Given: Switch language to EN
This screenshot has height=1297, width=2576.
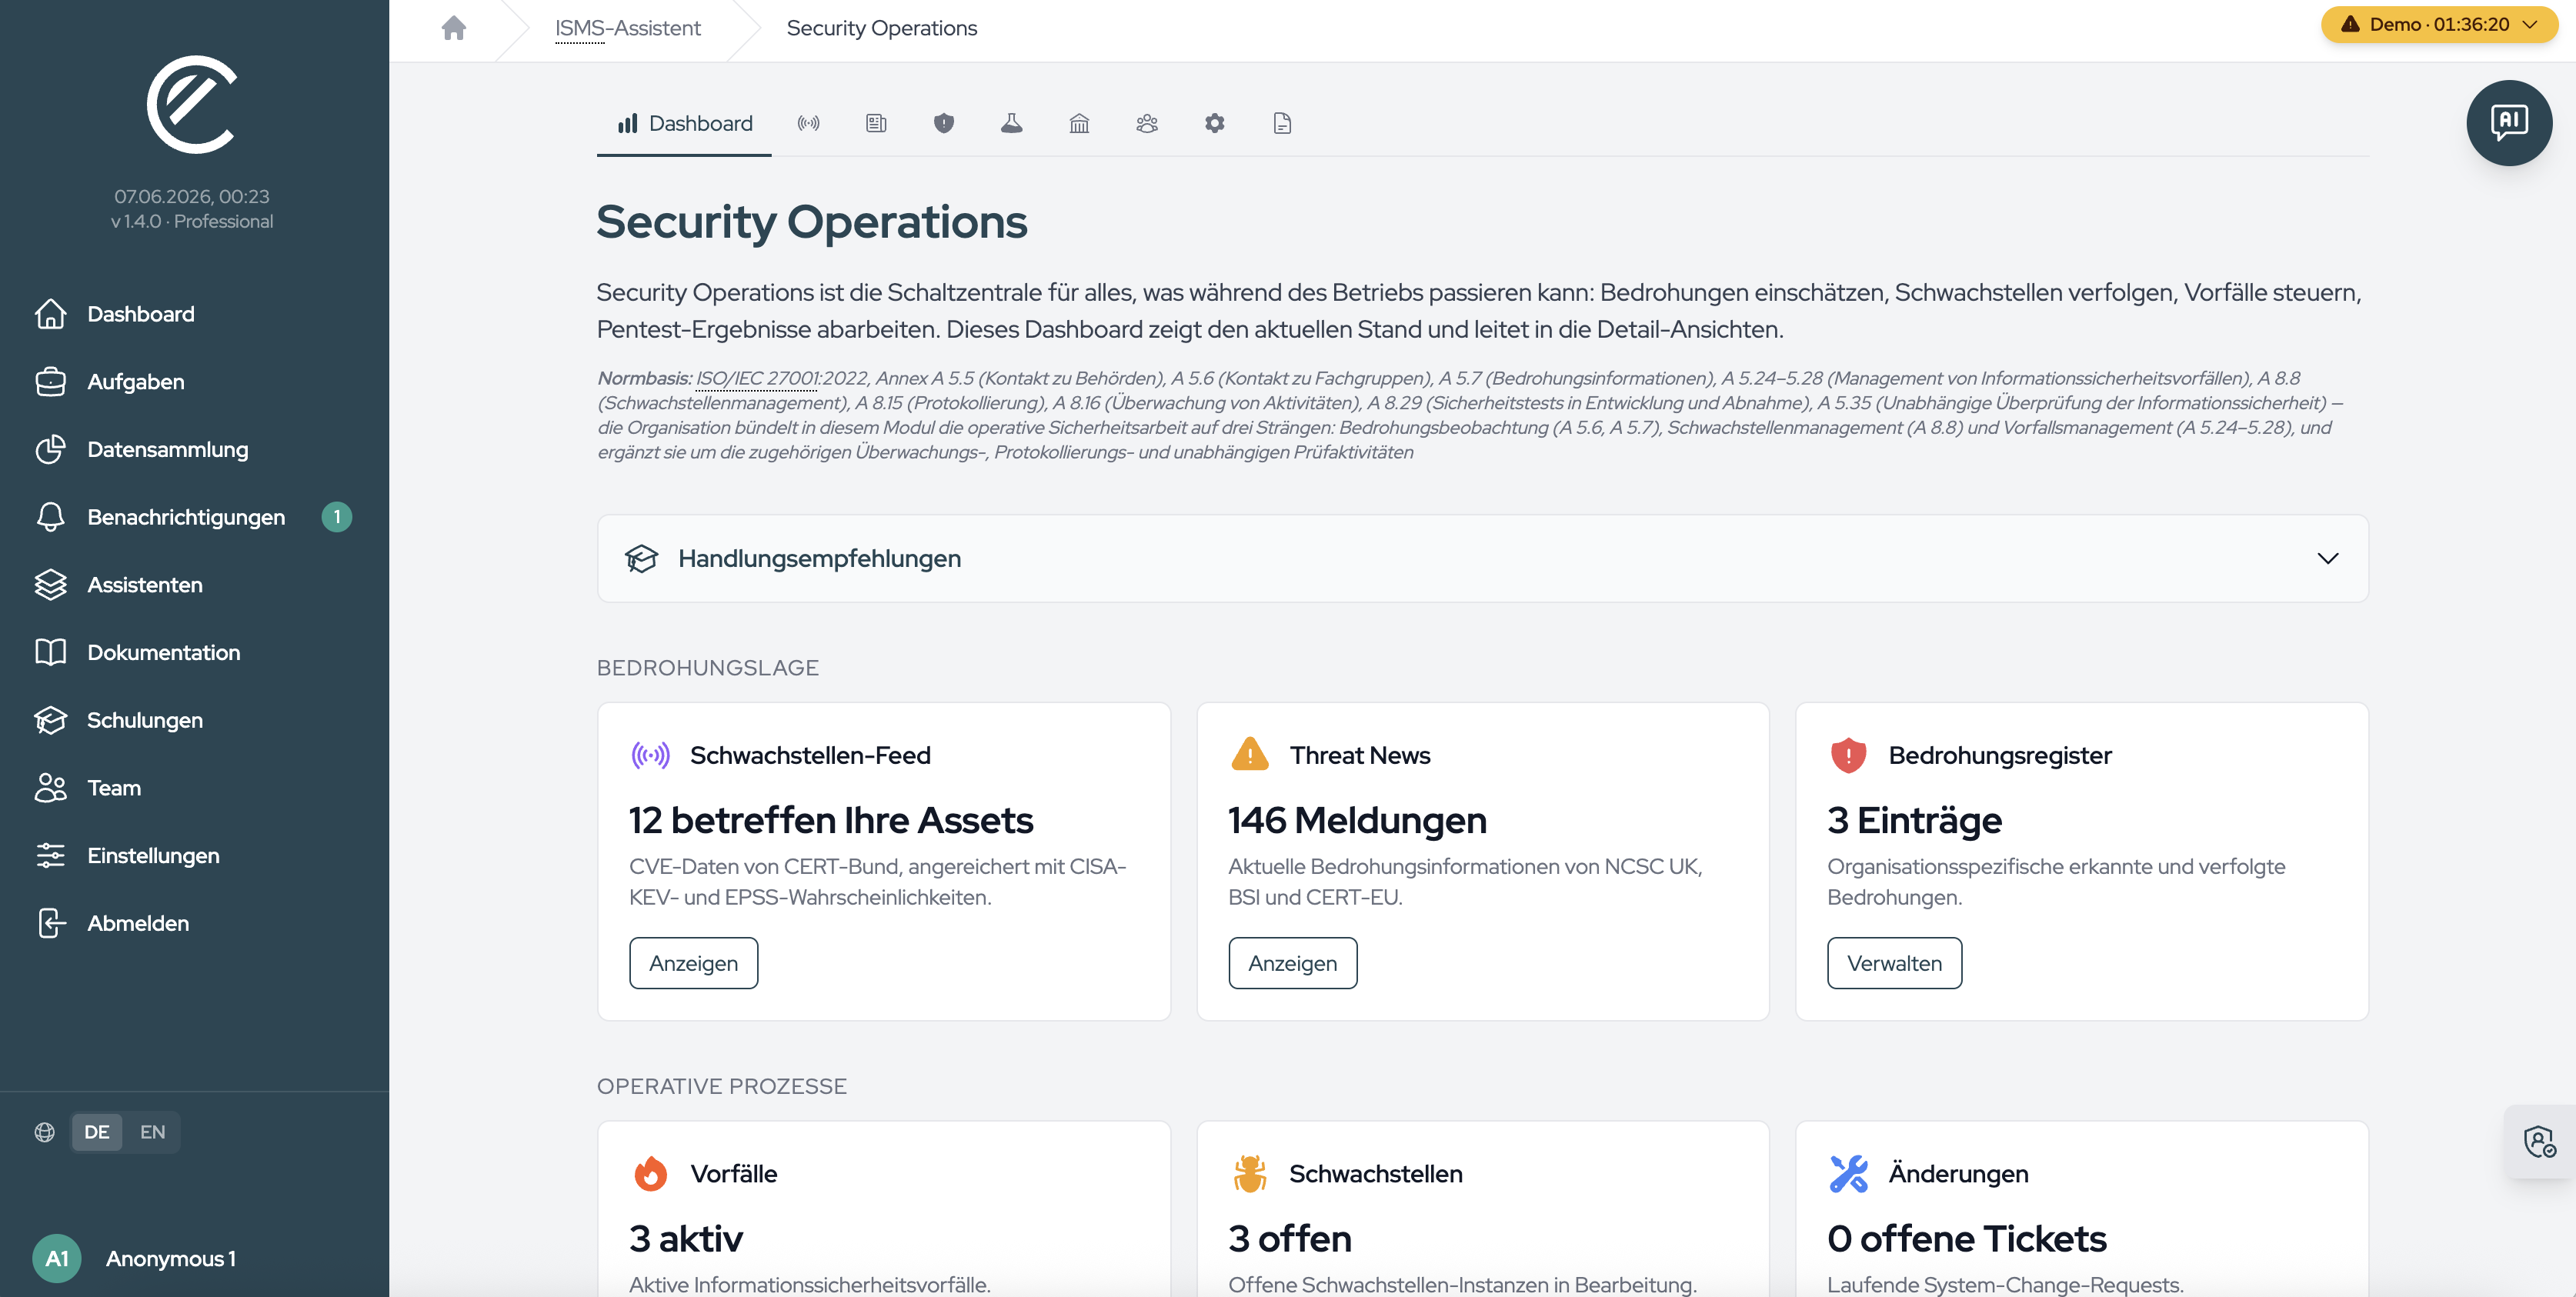Looking at the screenshot, I should (152, 1132).
